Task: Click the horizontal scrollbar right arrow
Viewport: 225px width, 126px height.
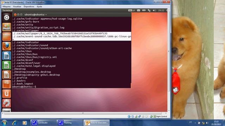Action: pyautogui.click(x=166, y=113)
